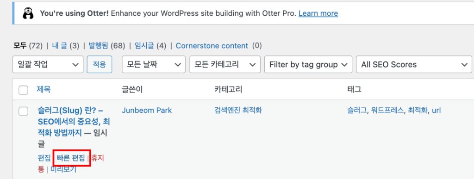Open the 슬러그(Slug) 란? post title
Viewport: 474px width, 179px height.
click(x=74, y=122)
